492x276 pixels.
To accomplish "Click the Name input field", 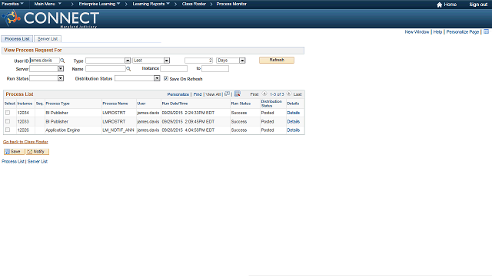I will click(106, 68).
